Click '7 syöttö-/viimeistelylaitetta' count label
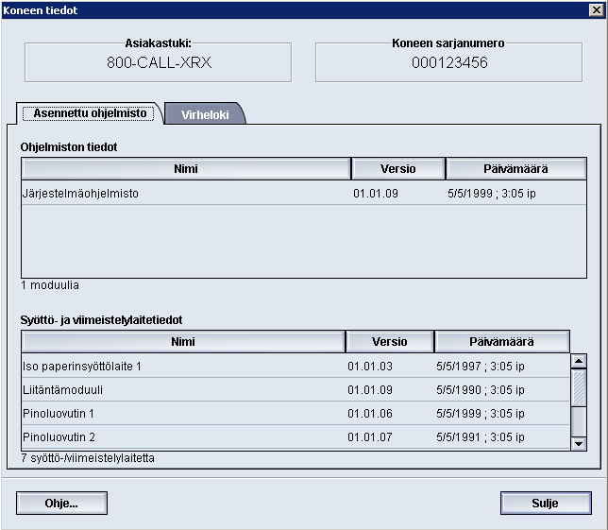The image size is (608, 530). point(88,458)
